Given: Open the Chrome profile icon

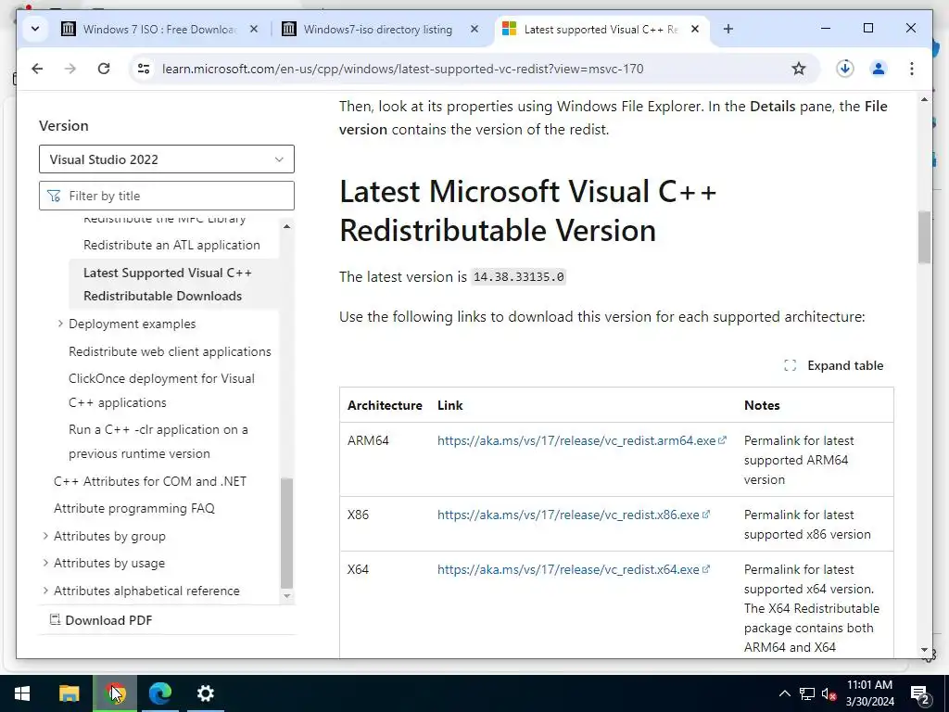Looking at the screenshot, I should 879,69.
